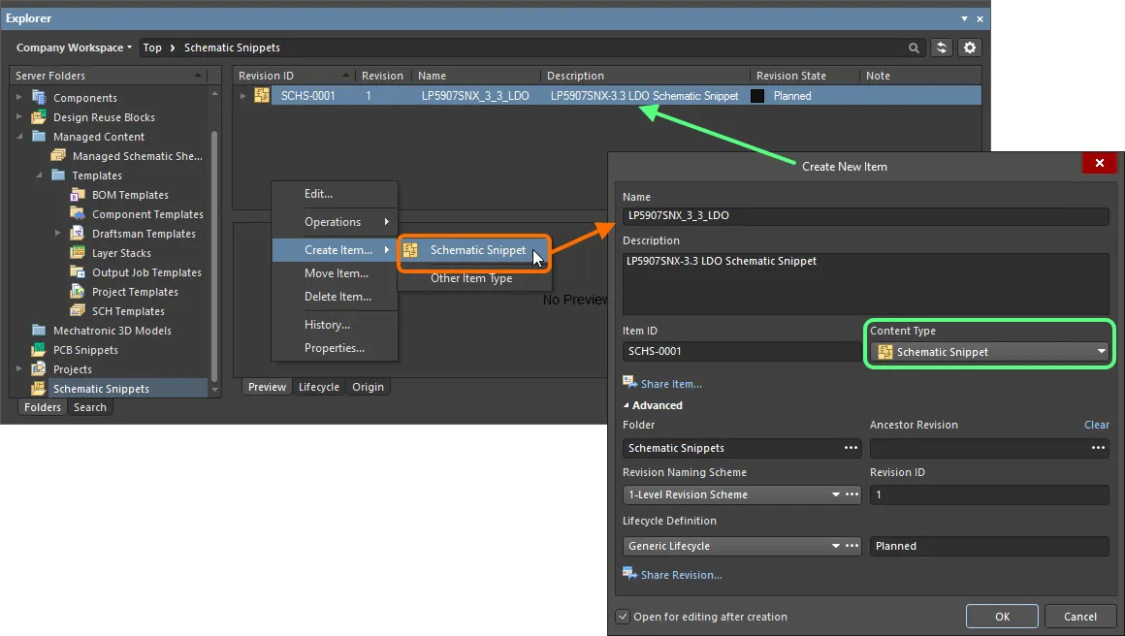Browse folder with Folder field ellipsis button
This screenshot has width=1125, height=636.
(851, 447)
